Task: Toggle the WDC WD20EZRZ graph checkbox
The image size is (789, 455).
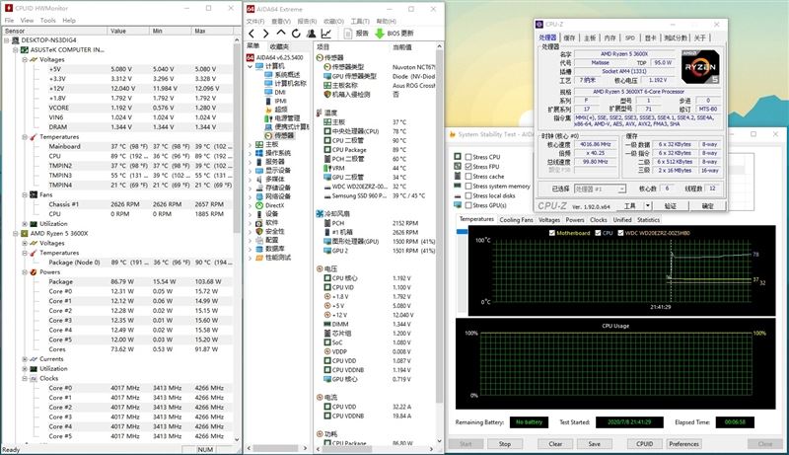Action: tap(620, 233)
